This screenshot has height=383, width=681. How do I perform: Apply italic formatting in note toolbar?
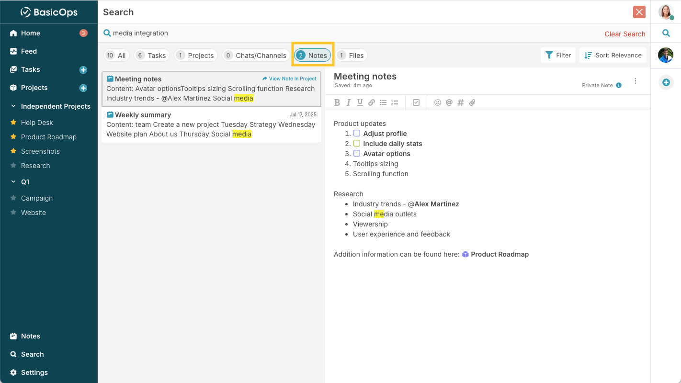pyautogui.click(x=349, y=102)
